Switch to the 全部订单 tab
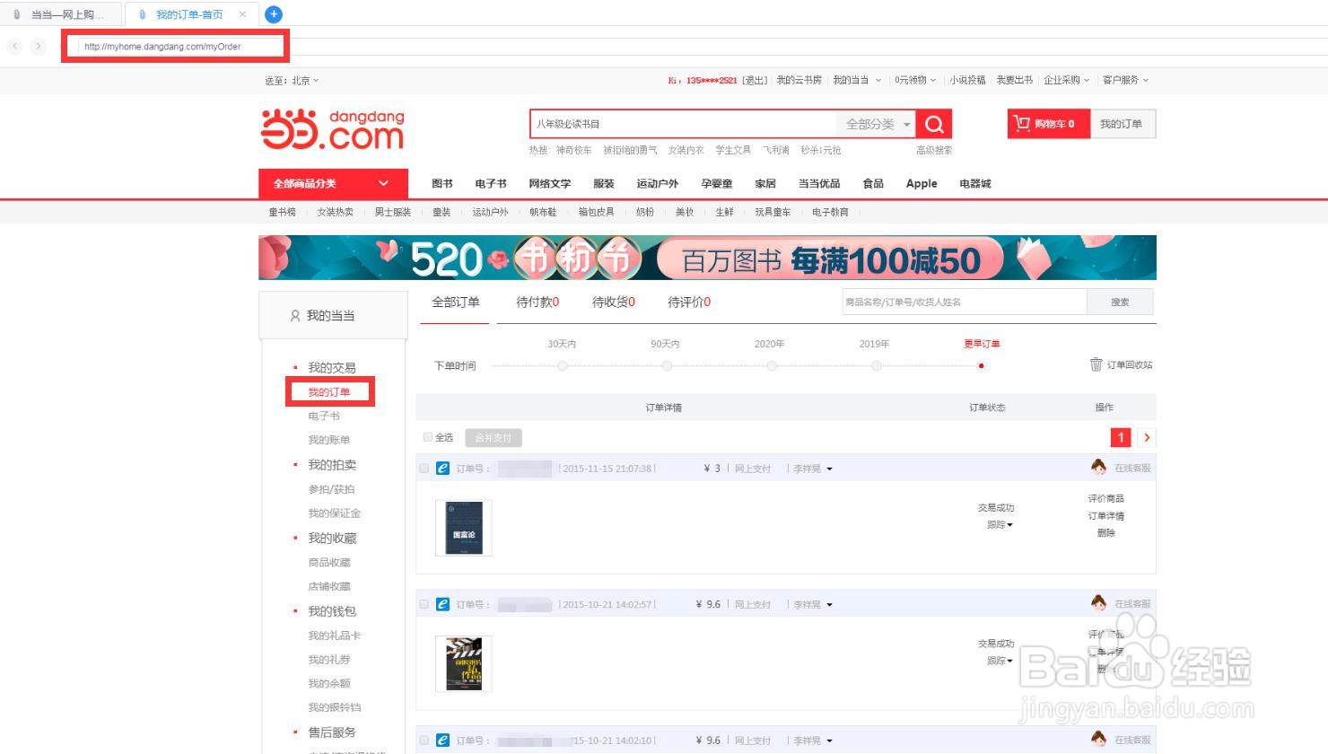Screen dimensions: 1328x754 456,302
